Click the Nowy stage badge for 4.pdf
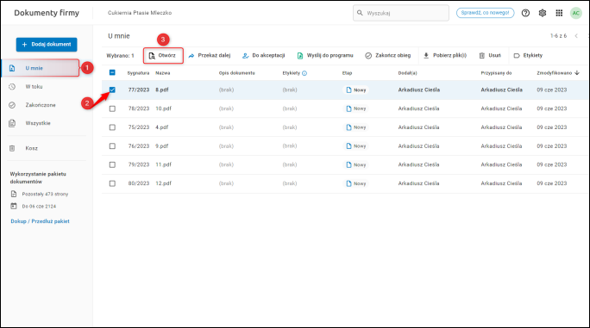The image size is (590, 328). click(x=355, y=127)
